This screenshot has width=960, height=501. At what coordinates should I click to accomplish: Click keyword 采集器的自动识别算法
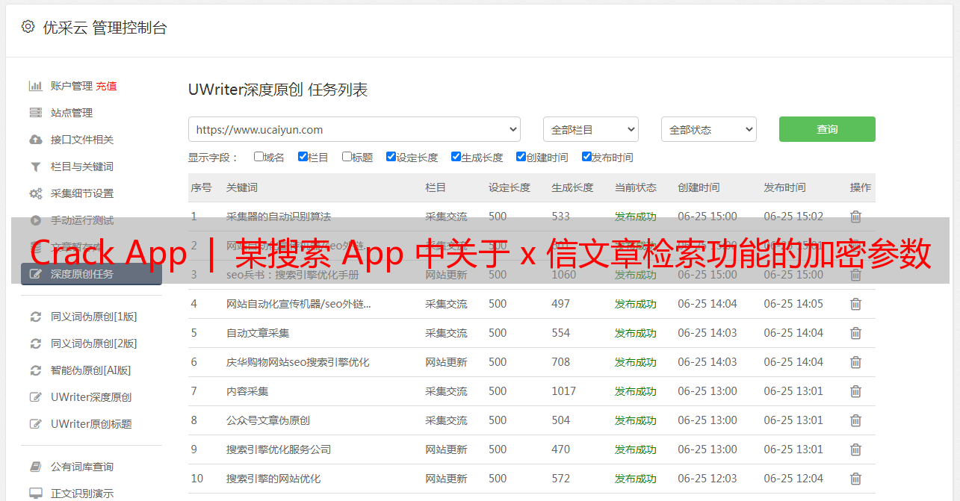point(279,217)
